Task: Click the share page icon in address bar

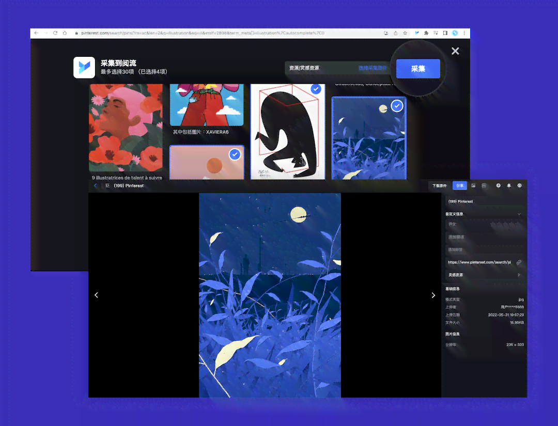Action: point(396,33)
